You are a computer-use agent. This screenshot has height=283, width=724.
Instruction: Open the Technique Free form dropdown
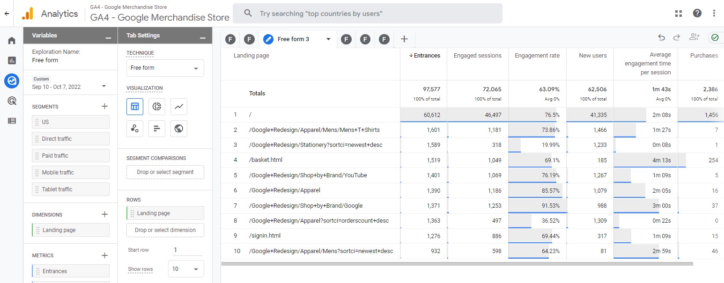(165, 68)
